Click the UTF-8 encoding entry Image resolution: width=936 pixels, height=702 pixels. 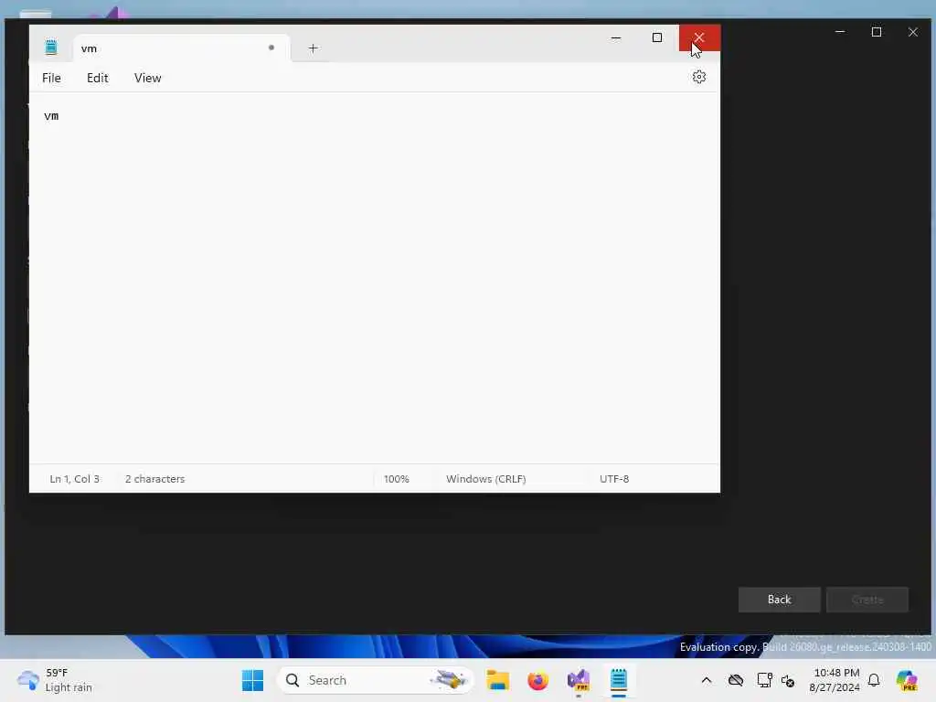tap(614, 479)
